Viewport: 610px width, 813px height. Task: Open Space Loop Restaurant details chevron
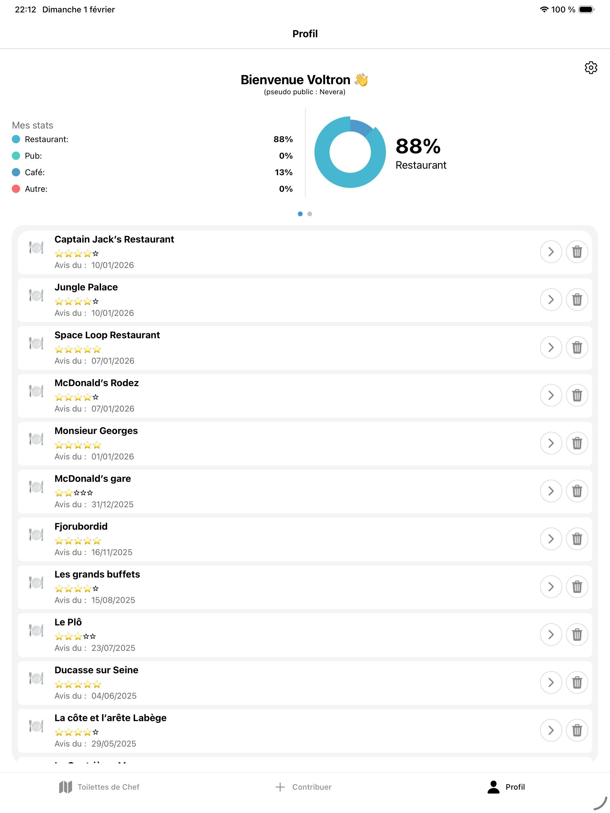click(x=551, y=347)
